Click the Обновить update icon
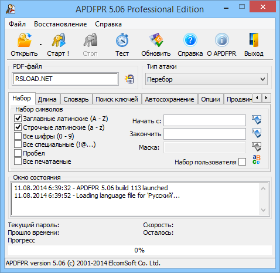 156,40
